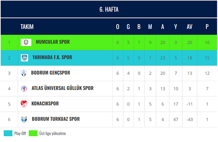
Task: Click the Üst lige yükselme legend label
Action: pyautogui.click(x=53, y=134)
